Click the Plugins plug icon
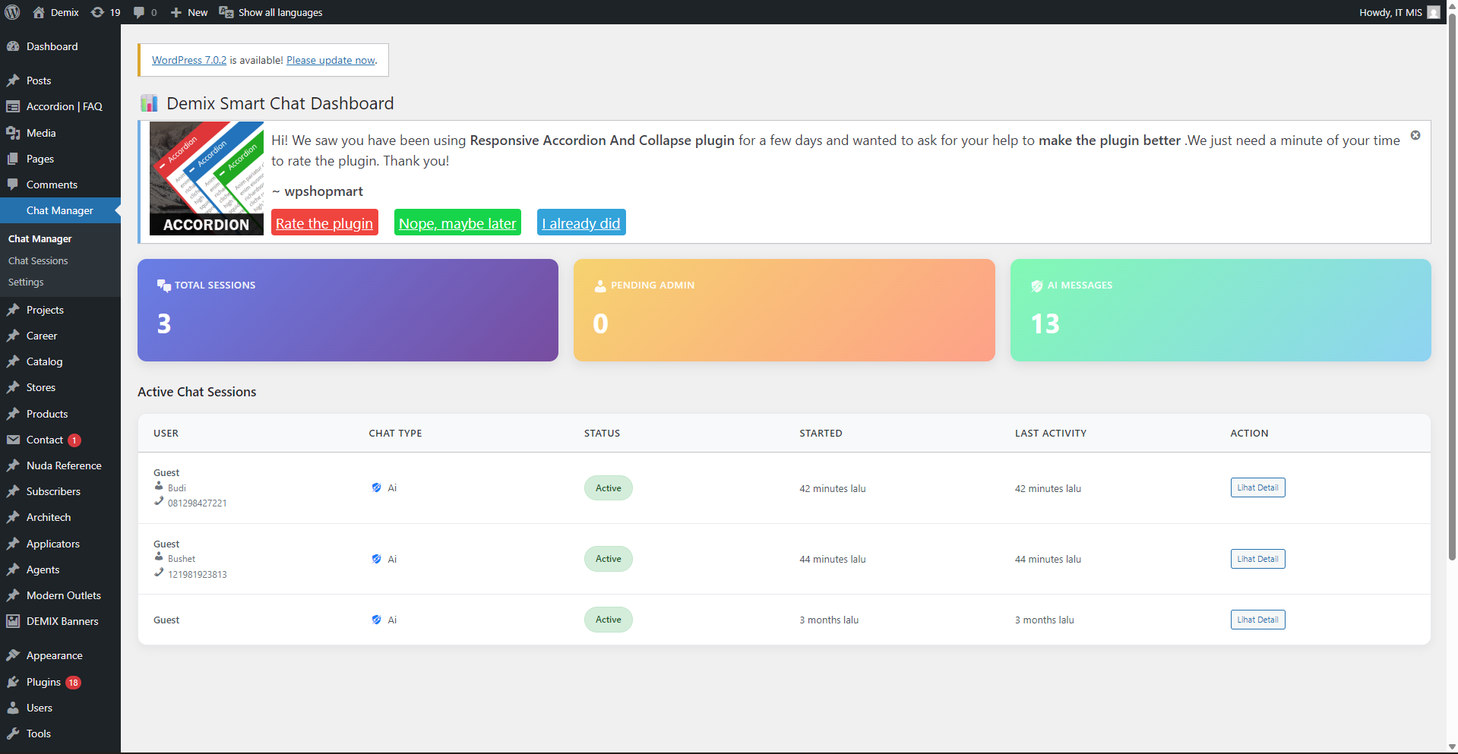This screenshot has height=754, width=1458. [13, 682]
